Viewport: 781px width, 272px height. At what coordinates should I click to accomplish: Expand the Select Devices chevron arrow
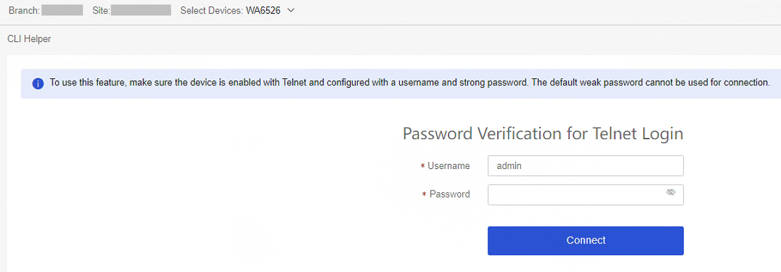tap(290, 10)
